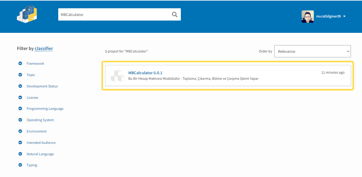Click the chevron icon beside Environment
Image resolution: width=362 pixels, height=177 pixels.
[x=20, y=131]
